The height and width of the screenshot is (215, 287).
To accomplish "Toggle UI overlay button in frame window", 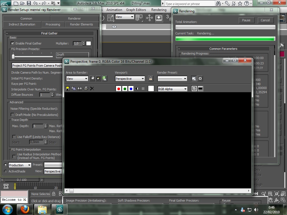I will click(194, 89).
